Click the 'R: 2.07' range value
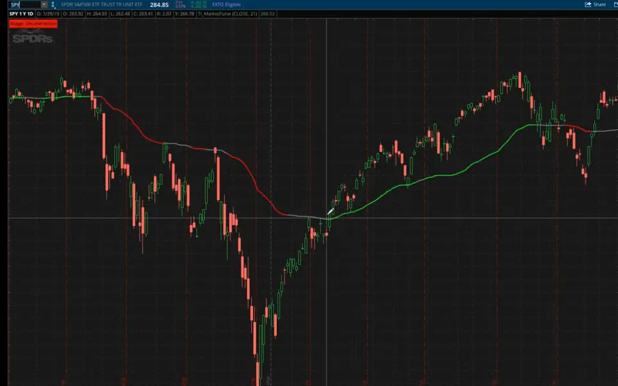Screen dimensions: 618x386 (x=164, y=14)
